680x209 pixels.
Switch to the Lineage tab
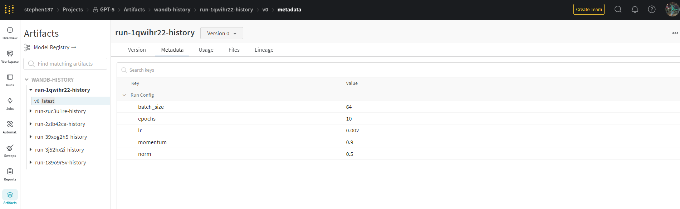pyautogui.click(x=264, y=50)
